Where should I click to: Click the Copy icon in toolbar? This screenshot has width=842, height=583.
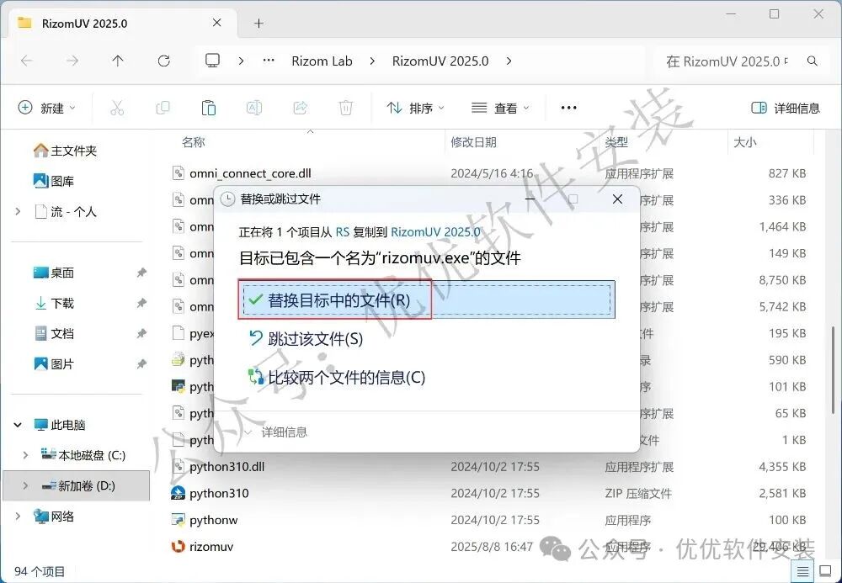[x=163, y=108]
